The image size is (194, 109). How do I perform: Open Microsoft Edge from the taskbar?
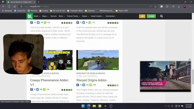[x=89, y=106]
